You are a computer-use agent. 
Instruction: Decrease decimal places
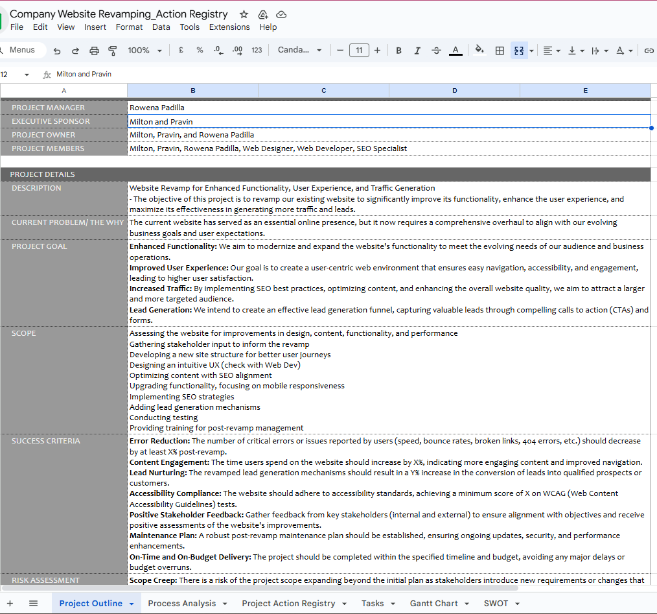218,51
